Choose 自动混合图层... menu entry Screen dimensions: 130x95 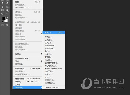28,40
